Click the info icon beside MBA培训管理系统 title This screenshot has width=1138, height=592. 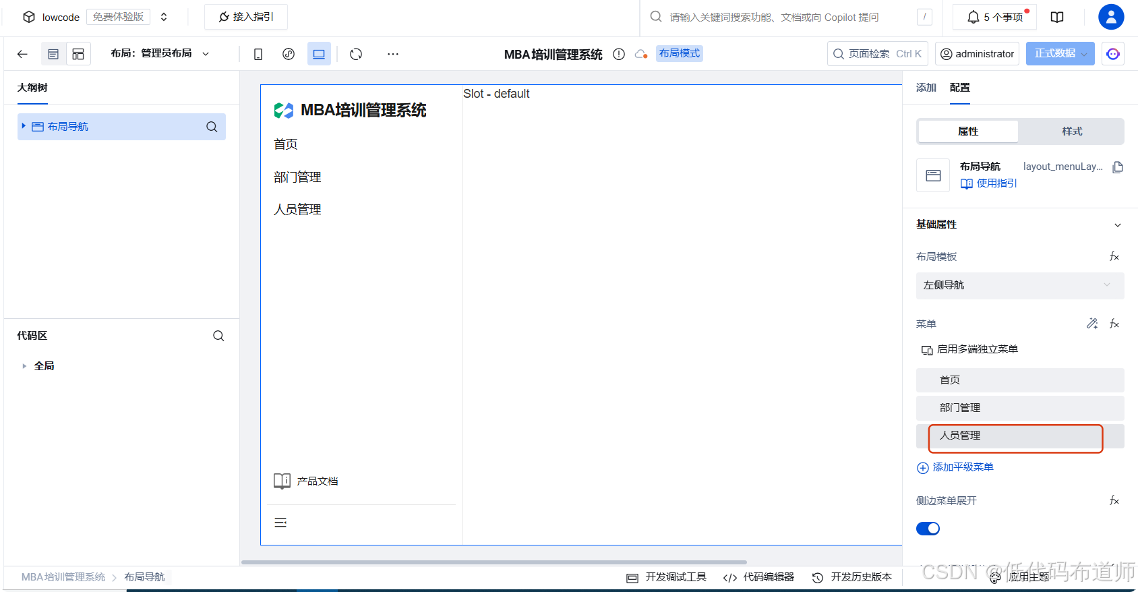619,54
